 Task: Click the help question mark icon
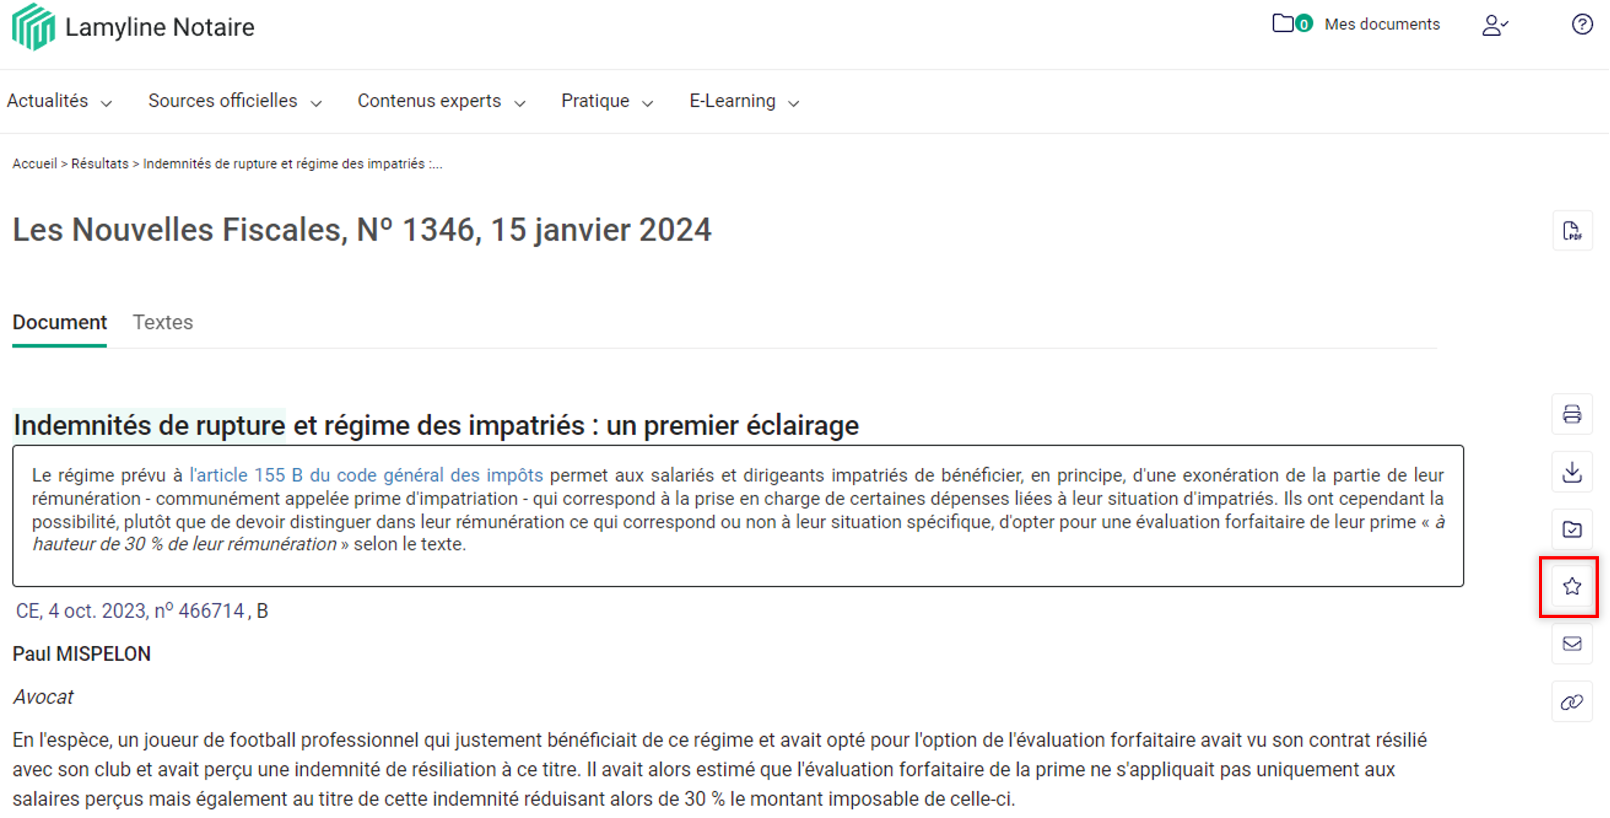tap(1582, 24)
